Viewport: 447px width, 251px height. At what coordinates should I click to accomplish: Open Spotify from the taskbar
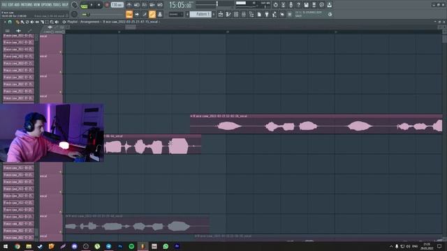coord(131,246)
